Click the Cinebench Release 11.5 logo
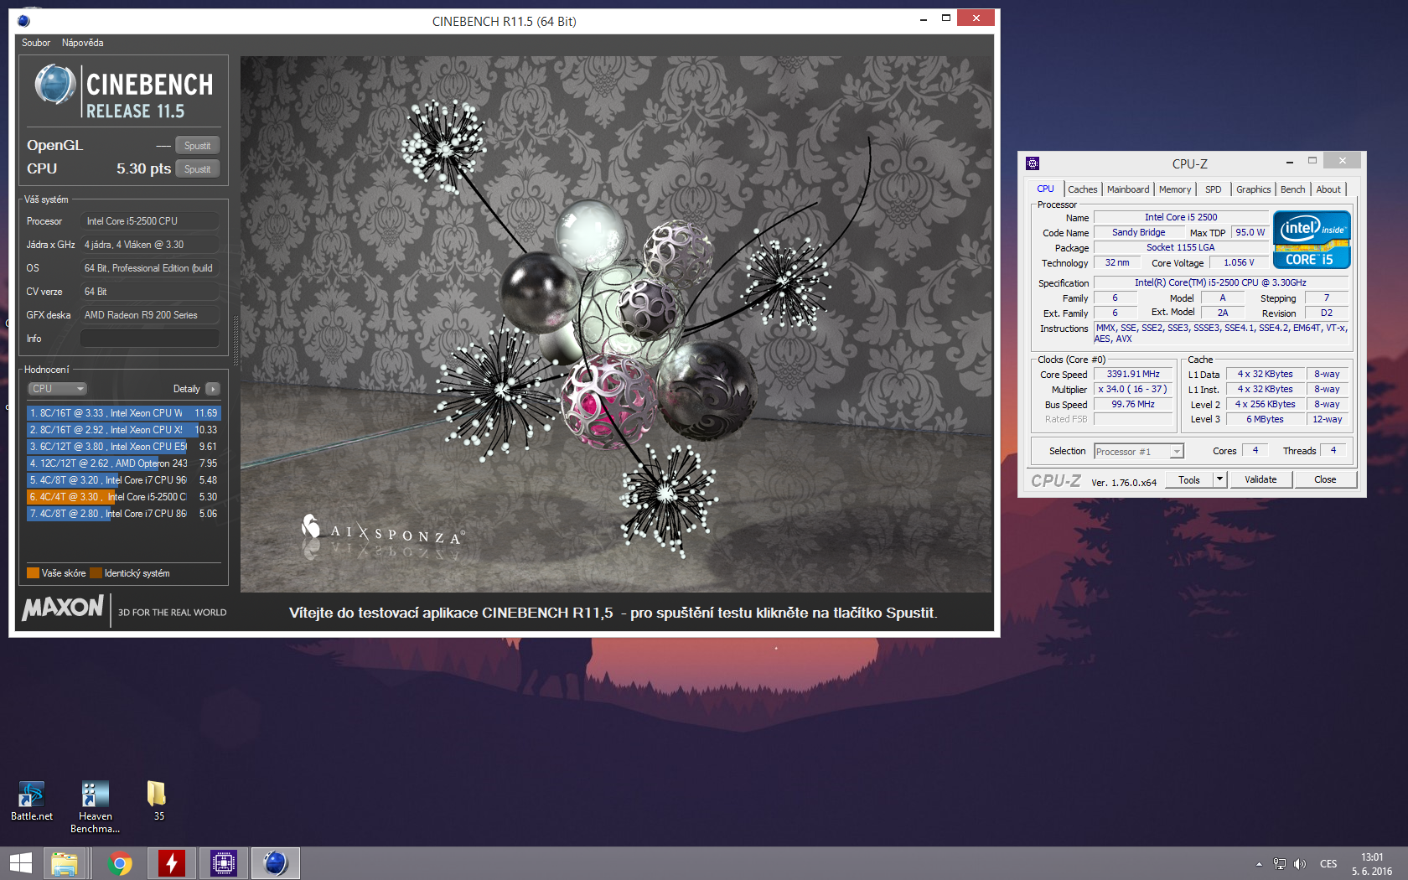 click(x=124, y=92)
